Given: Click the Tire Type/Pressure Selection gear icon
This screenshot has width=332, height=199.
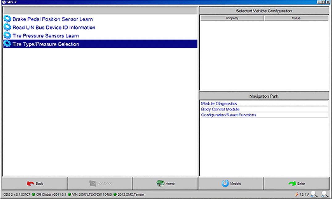Looking at the screenshot, I should (7, 44).
